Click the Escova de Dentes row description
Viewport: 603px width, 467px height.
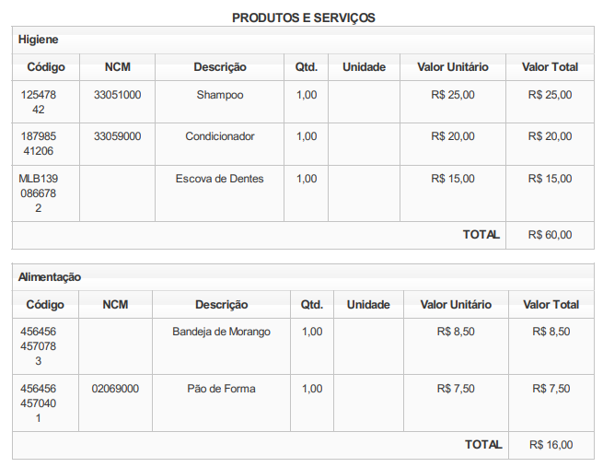pyautogui.click(x=220, y=179)
